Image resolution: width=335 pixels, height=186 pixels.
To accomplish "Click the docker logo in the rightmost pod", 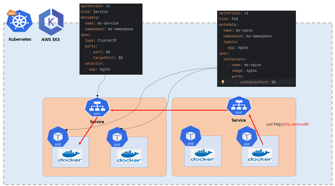I will pyautogui.click(x=260, y=155).
